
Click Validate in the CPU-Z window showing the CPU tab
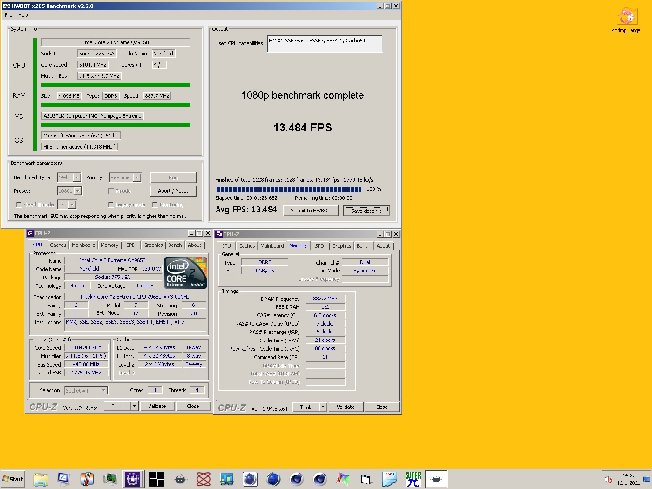[157, 406]
